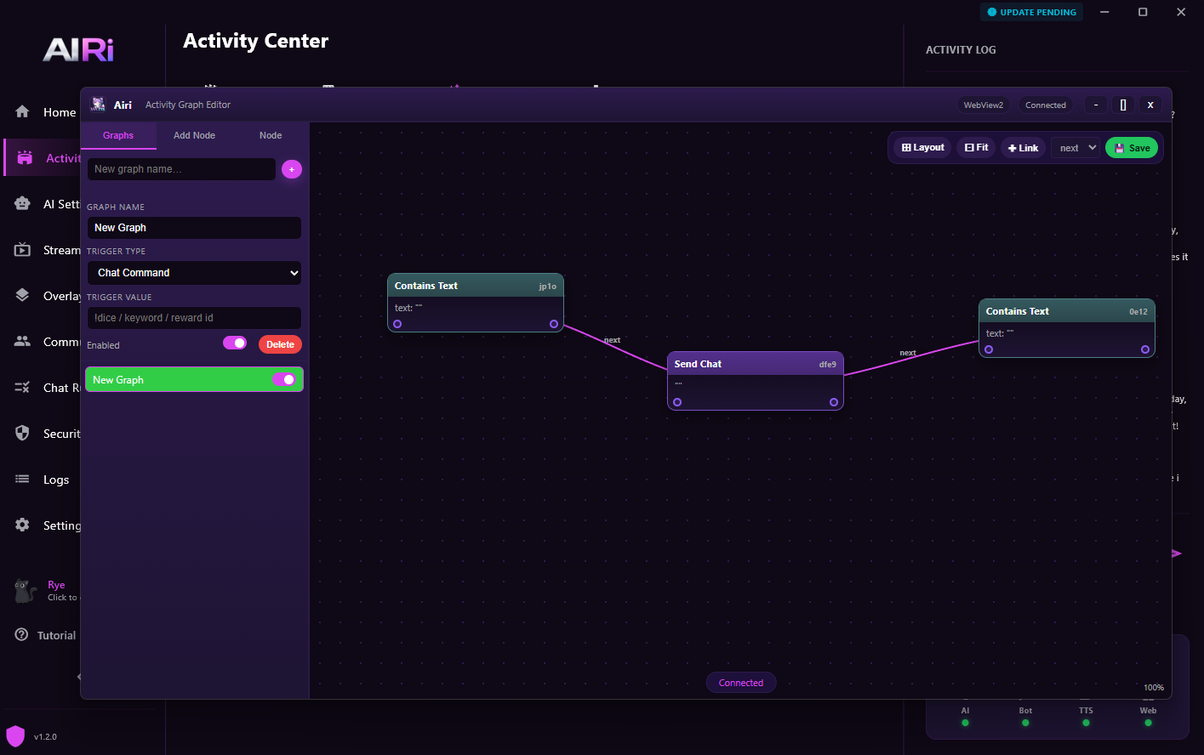Open the Stream section from the sidebar
The image size is (1204, 755).
pos(22,249)
